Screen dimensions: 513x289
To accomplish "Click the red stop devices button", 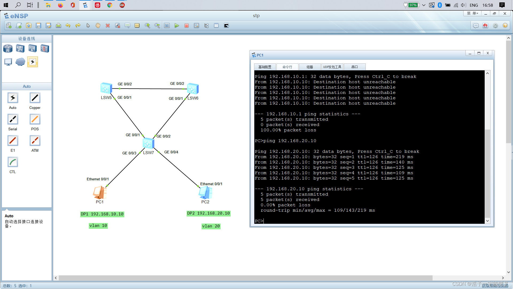I will point(186,26).
